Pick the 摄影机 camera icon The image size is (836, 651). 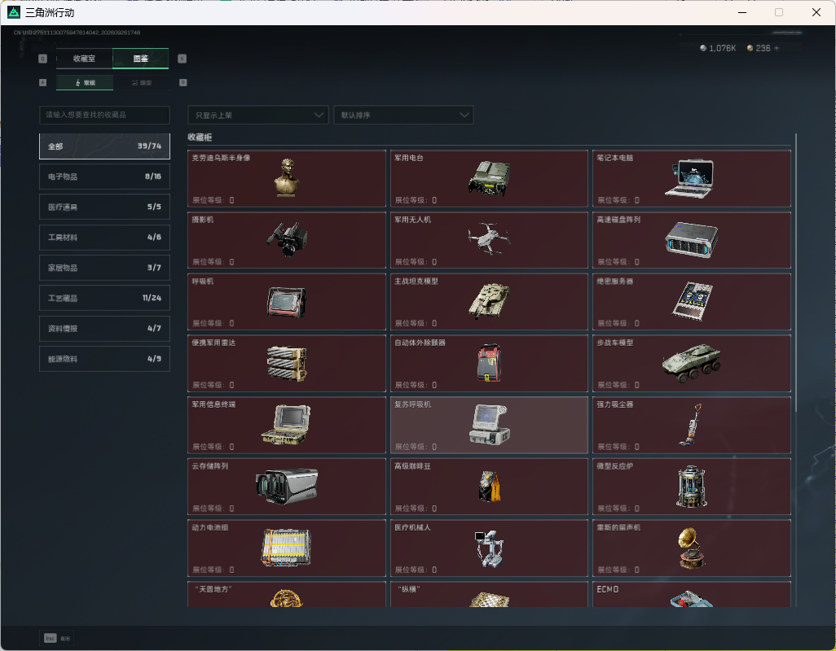click(x=287, y=240)
